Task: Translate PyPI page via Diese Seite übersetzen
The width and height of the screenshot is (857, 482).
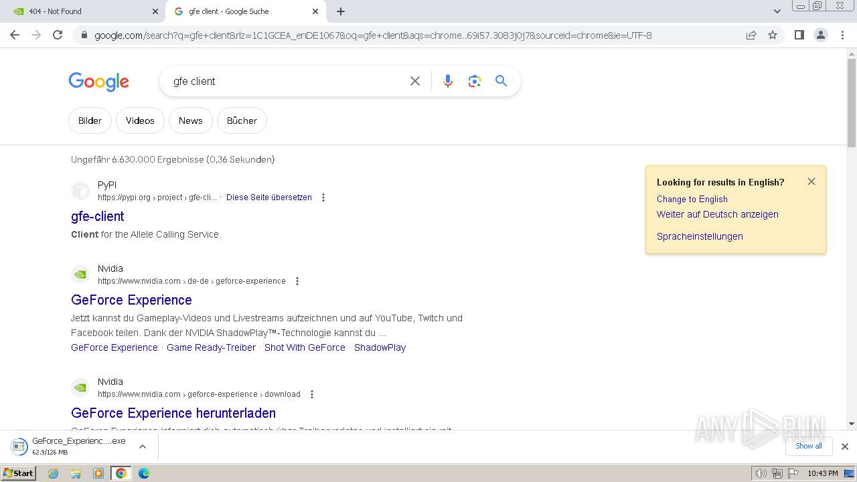Action: 269,197
